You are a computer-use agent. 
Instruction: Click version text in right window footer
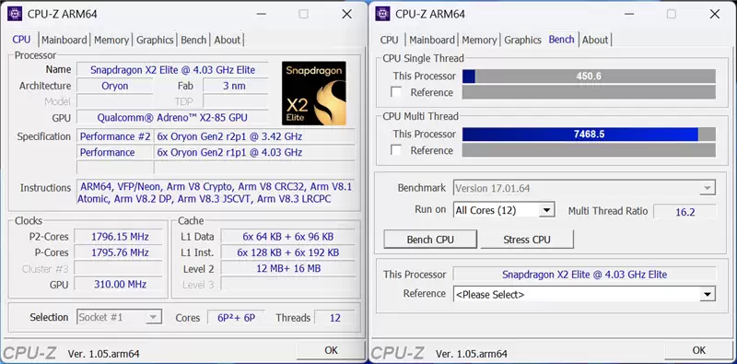click(472, 354)
